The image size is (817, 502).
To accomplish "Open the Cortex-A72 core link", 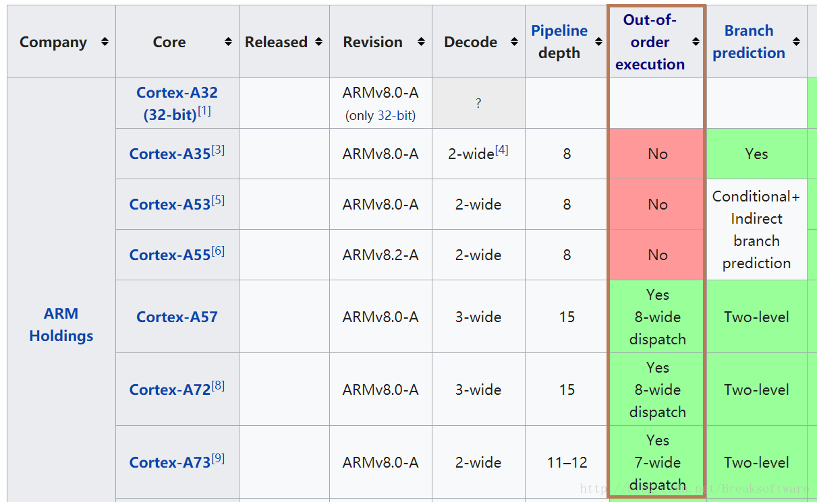I will pos(170,389).
